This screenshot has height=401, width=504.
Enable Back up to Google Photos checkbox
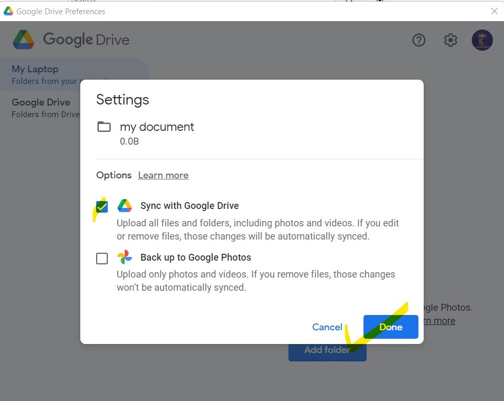[x=102, y=258]
